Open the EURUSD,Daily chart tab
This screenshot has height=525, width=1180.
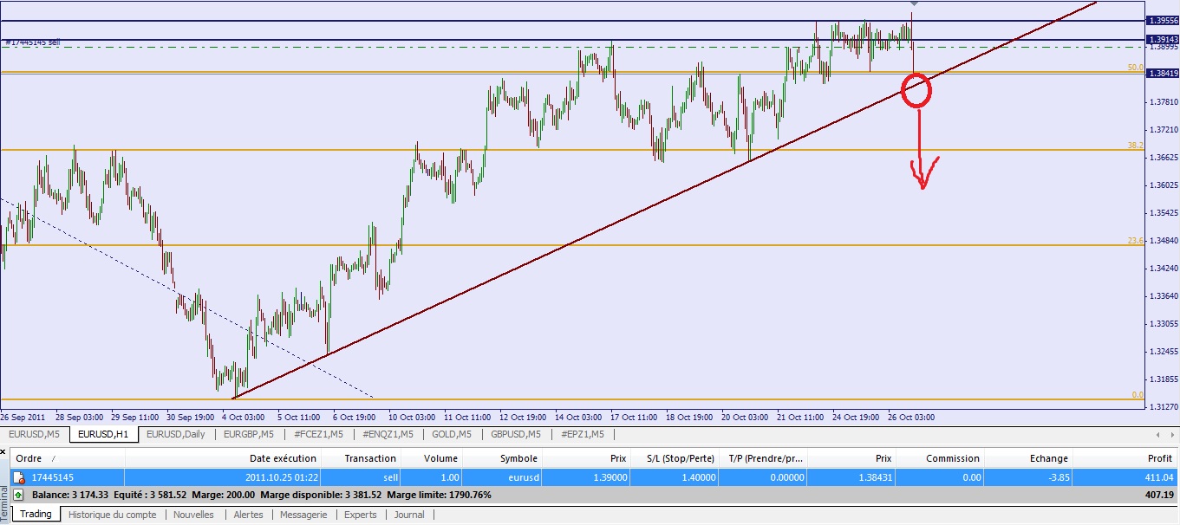(175, 434)
